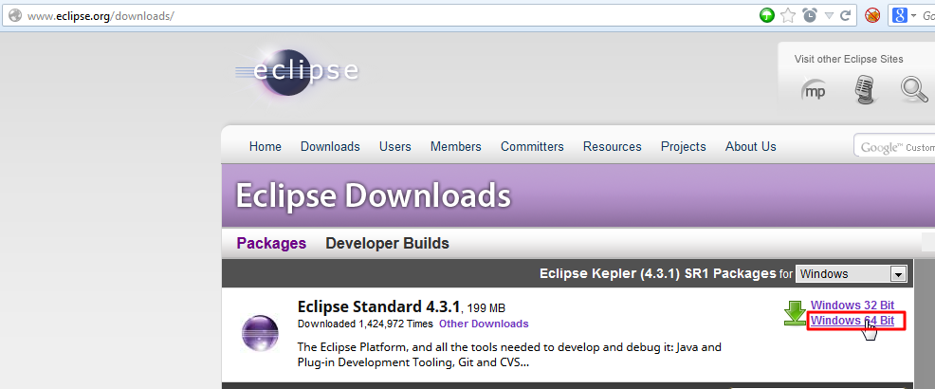The height and width of the screenshot is (389, 935).
Task: Open the Home menu item
Action: click(266, 147)
